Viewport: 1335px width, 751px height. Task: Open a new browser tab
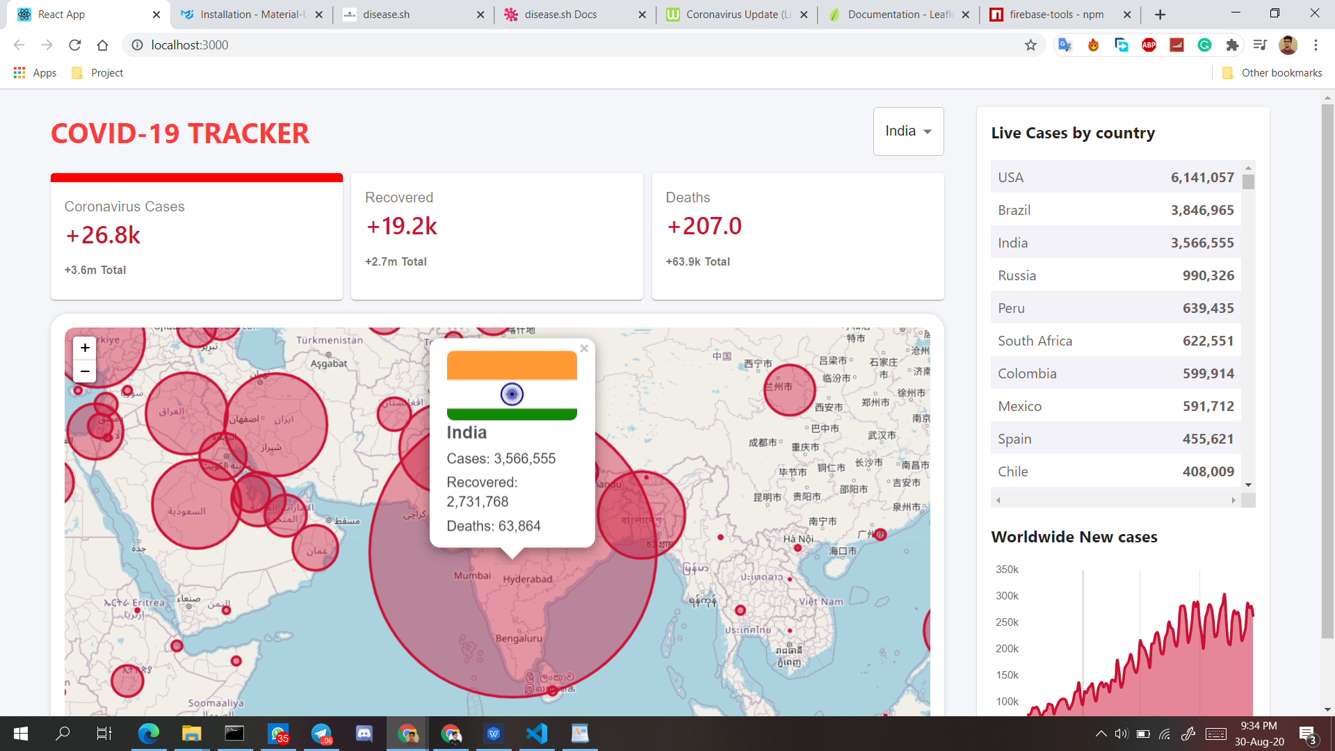click(1160, 15)
